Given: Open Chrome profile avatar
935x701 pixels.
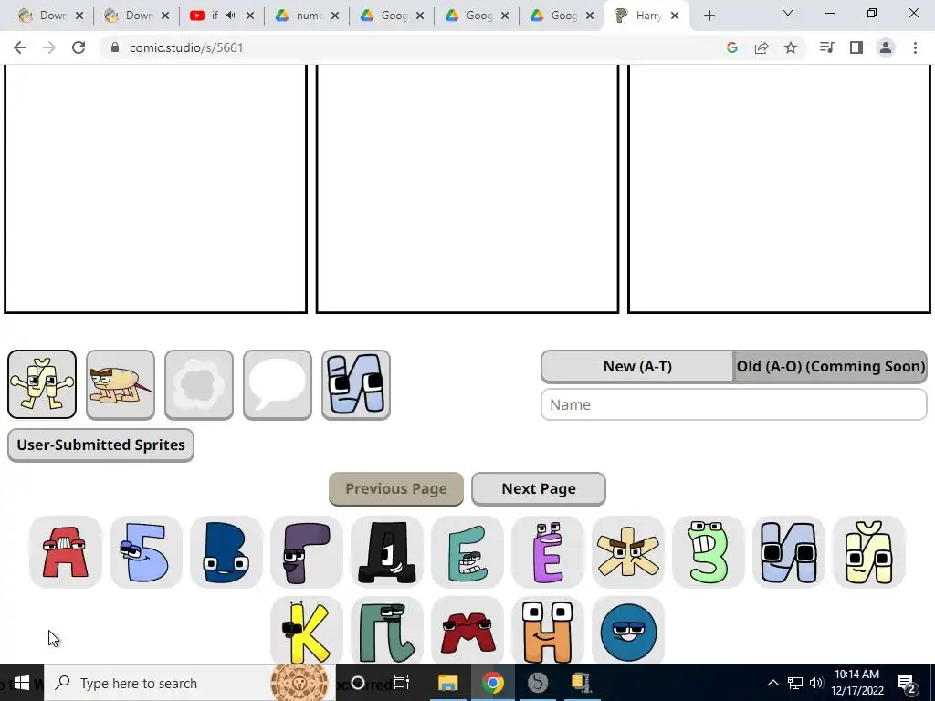Looking at the screenshot, I should point(886,47).
